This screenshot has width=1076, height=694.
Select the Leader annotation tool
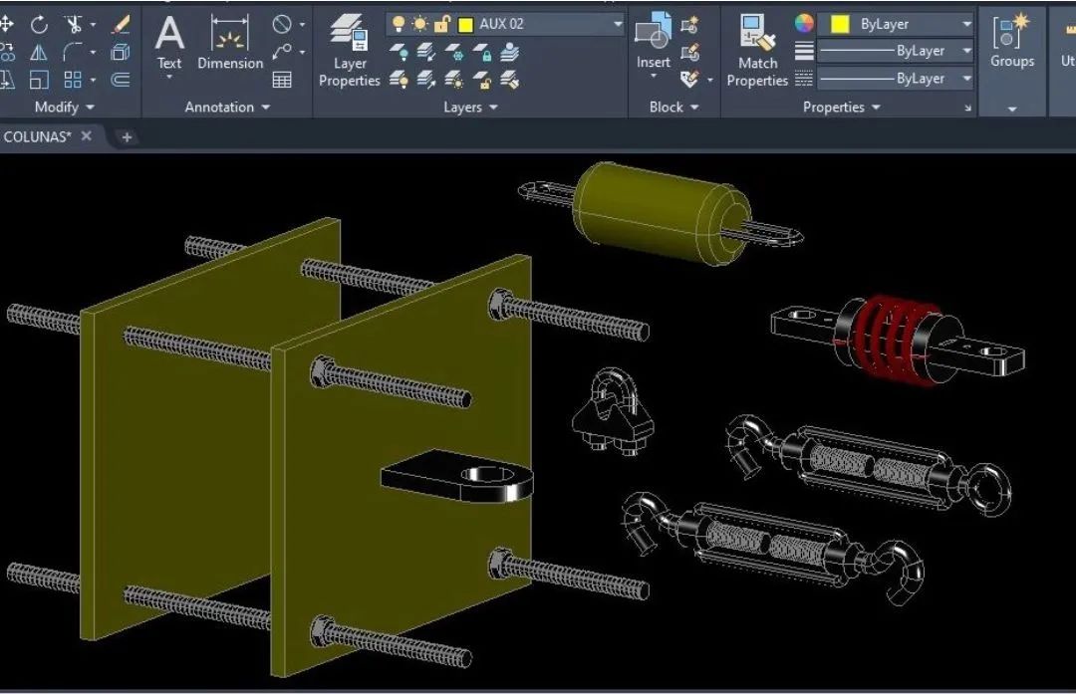coord(282,52)
